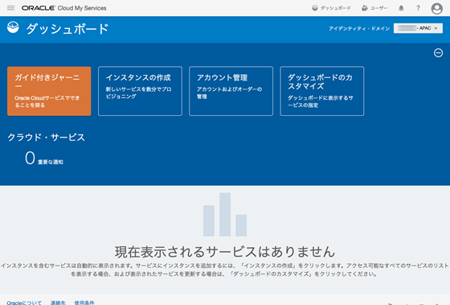Open the アカウント管理 tile

(231, 91)
